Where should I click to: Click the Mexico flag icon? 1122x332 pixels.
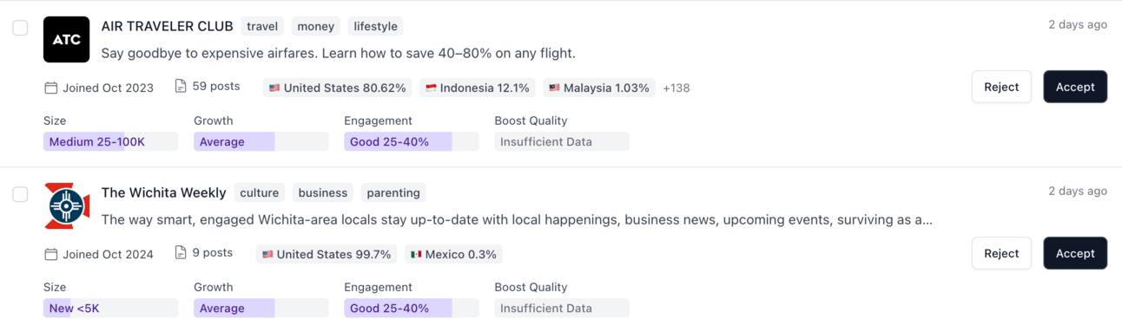point(416,254)
